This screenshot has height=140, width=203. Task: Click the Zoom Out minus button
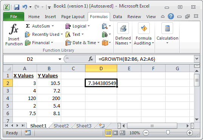click(x=146, y=133)
